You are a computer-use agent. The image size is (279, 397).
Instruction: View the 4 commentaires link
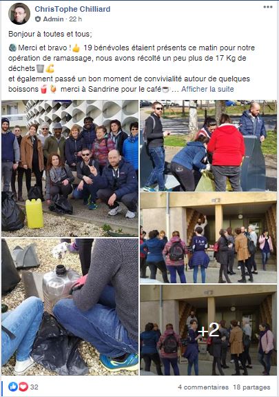pyautogui.click(x=203, y=387)
